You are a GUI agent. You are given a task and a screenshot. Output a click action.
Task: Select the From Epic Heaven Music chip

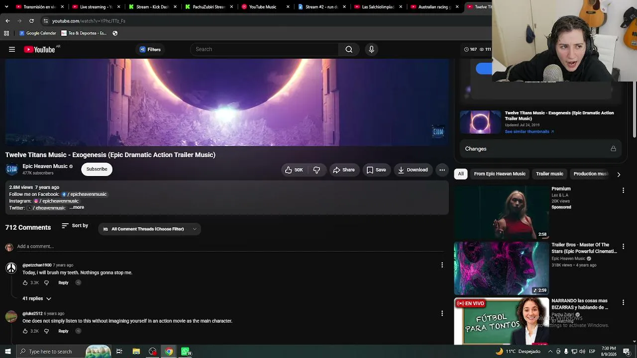(500, 174)
